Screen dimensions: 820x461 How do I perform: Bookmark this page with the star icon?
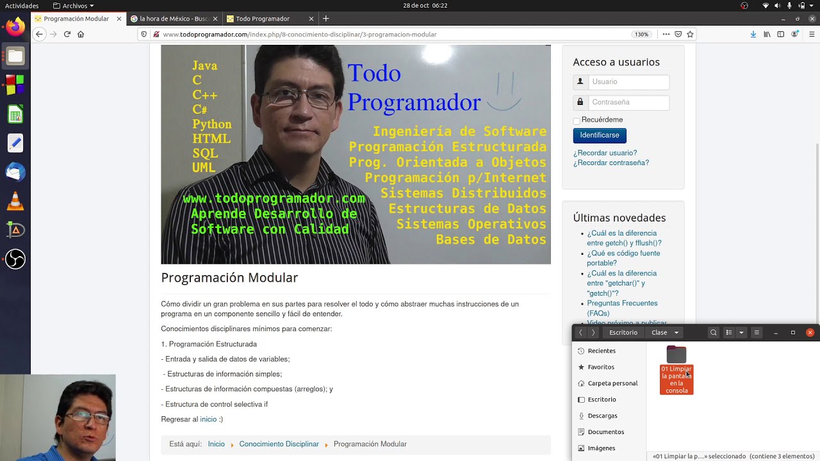click(690, 35)
